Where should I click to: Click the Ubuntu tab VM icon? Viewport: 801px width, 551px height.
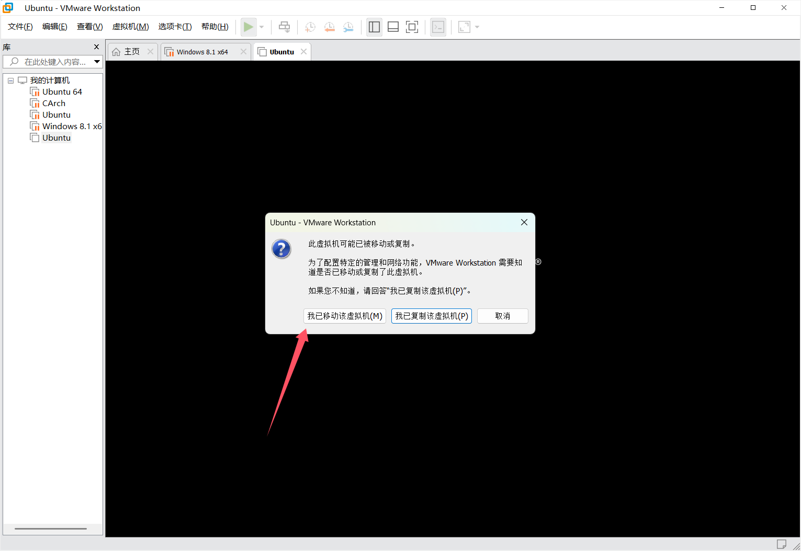pyautogui.click(x=263, y=52)
